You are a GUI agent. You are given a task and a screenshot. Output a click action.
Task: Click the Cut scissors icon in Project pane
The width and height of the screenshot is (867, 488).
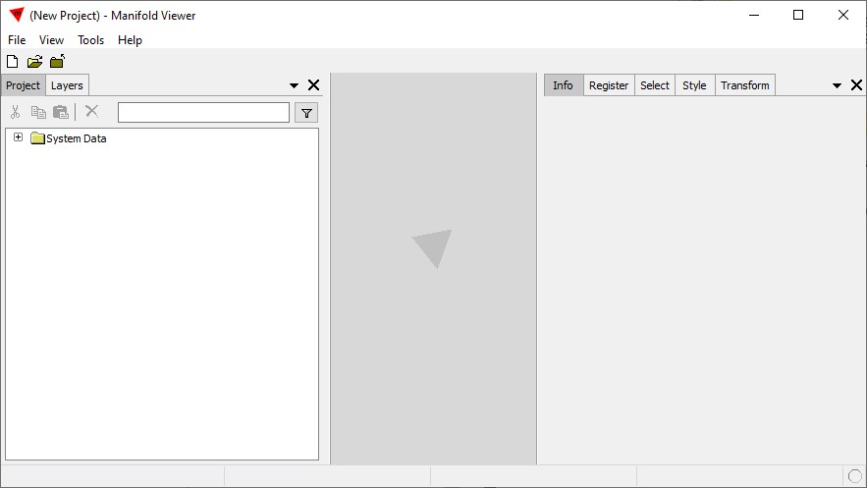[15, 112]
